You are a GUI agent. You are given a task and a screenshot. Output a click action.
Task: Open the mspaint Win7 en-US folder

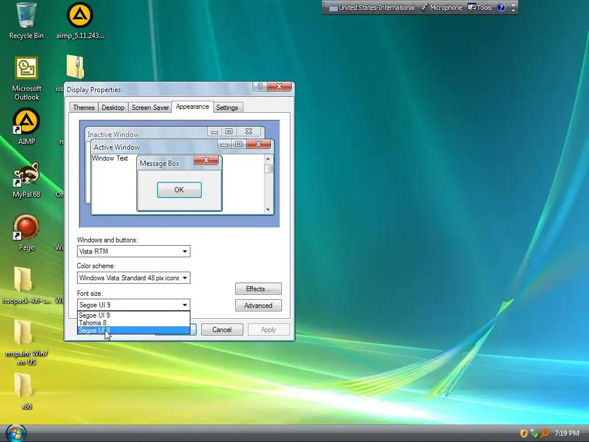[26, 343]
